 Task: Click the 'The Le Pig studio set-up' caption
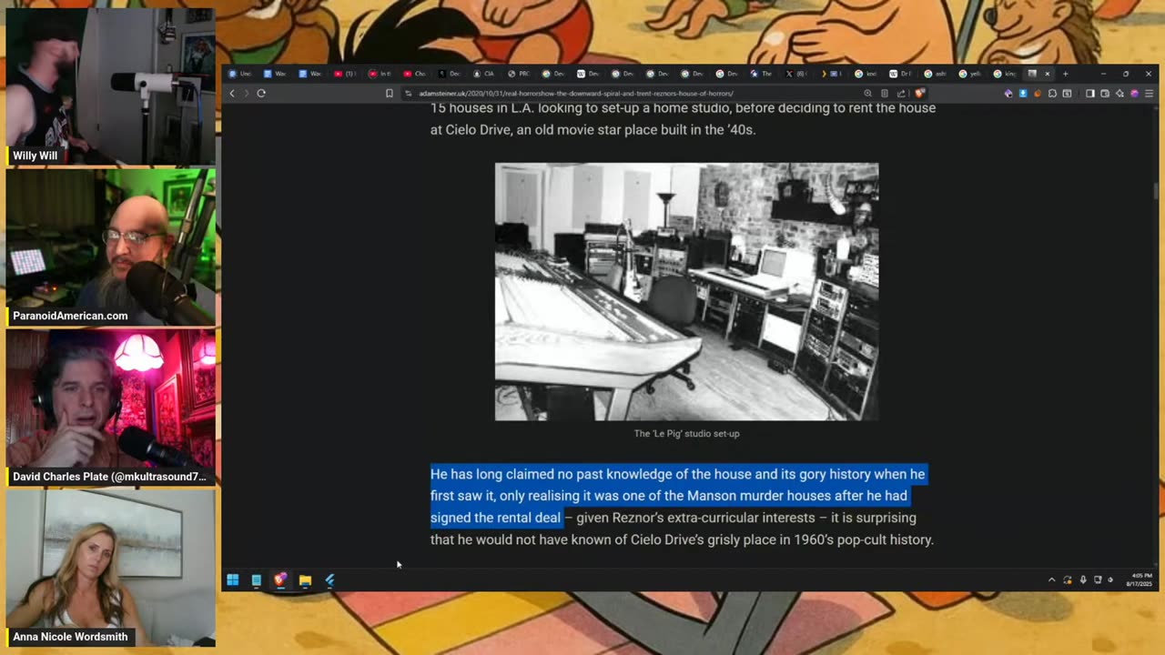[686, 434]
